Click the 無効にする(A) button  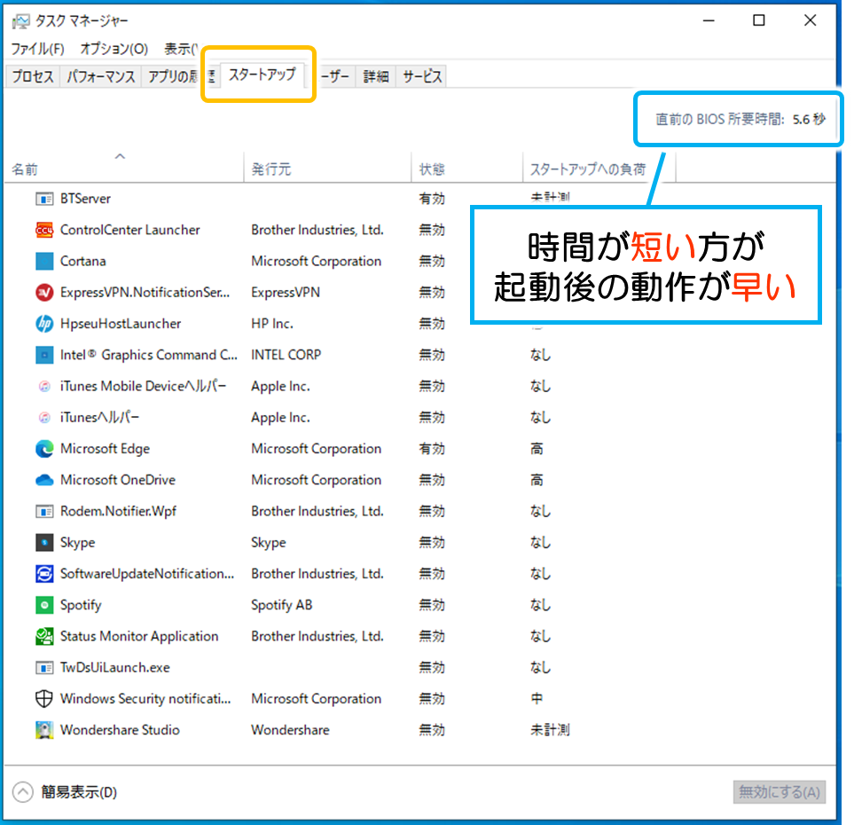point(780,792)
